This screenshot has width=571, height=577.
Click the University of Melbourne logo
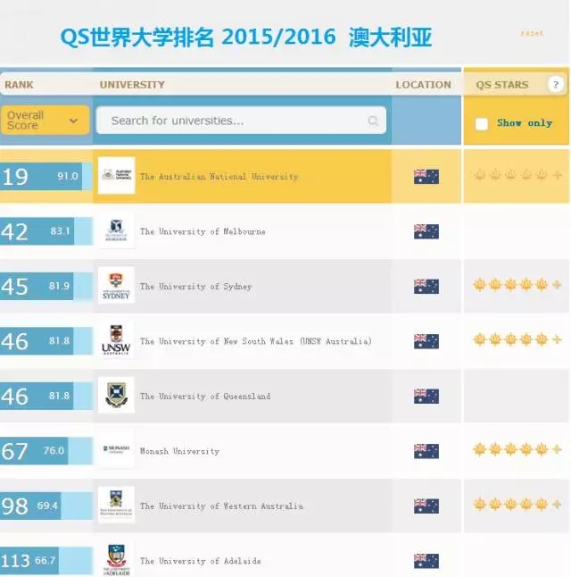tap(117, 230)
